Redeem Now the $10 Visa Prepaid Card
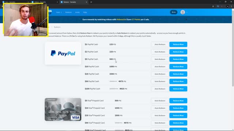 (x=178, y=108)
